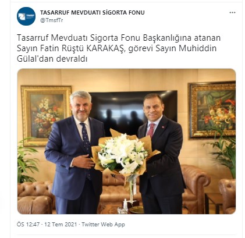The image size is (245, 238).
Task: Click the first line starting Tasarruf Mevduatı Sigorta
Action: tap(119, 38)
